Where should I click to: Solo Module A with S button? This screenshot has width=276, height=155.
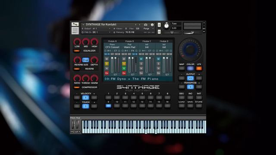point(107,64)
